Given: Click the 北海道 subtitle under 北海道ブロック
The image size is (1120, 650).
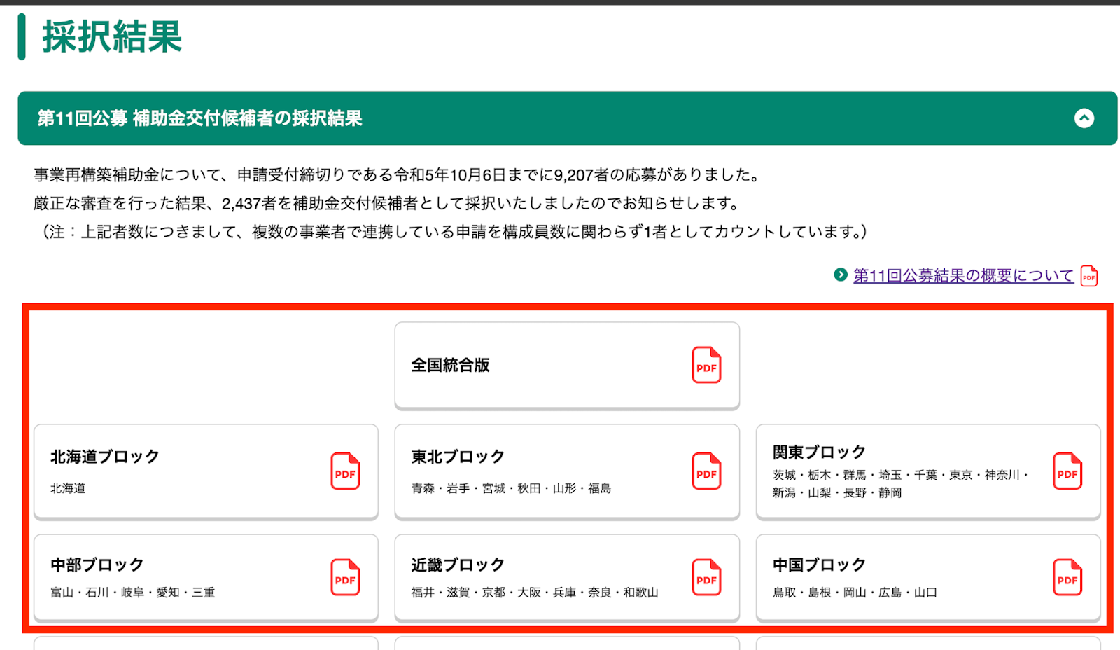Looking at the screenshot, I should tap(68, 488).
